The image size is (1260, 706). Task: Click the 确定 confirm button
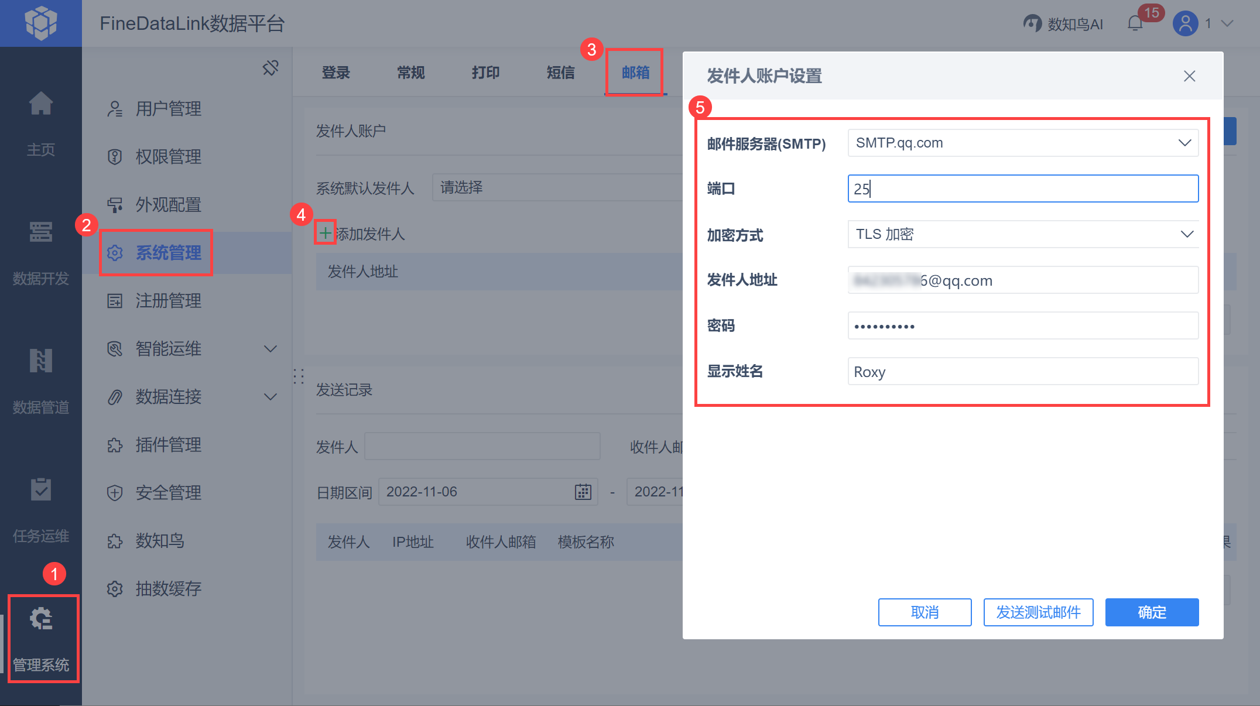pyautogui.click(x=1152, y=612)
